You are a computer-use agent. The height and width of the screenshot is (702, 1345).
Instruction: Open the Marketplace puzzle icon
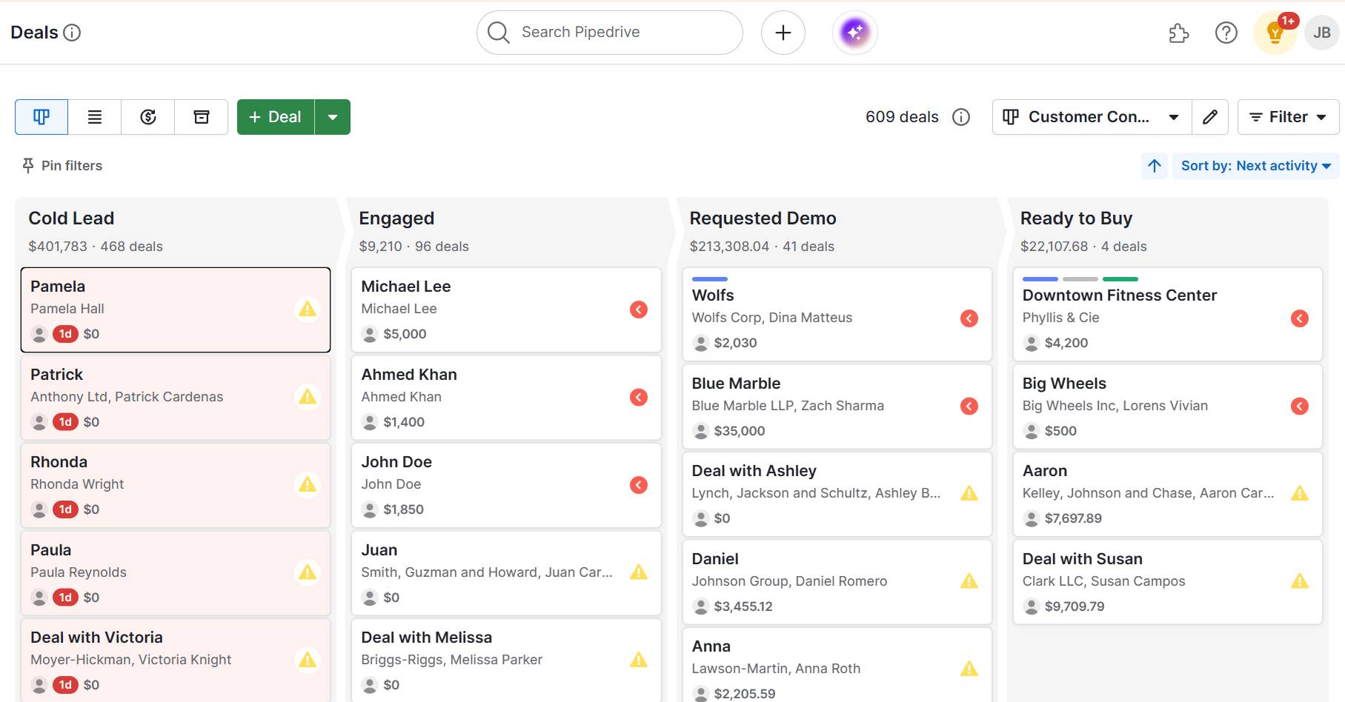tap(1178, 33)
